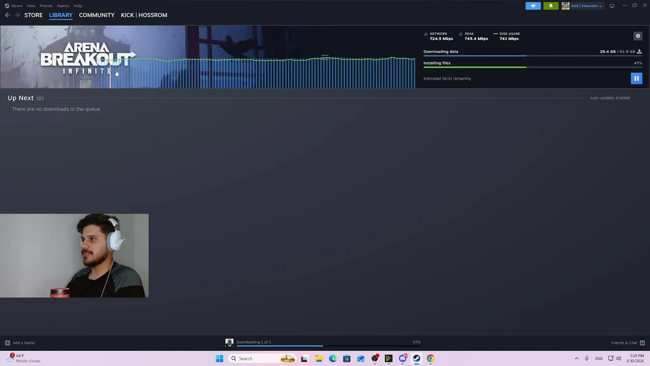
Task: Click the plus icon beside Add a Game
Action: [7, 343]
